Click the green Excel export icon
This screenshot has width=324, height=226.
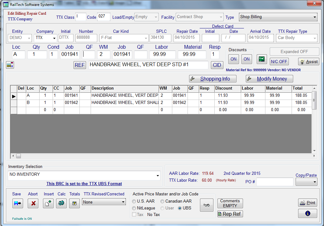point(262,59)
